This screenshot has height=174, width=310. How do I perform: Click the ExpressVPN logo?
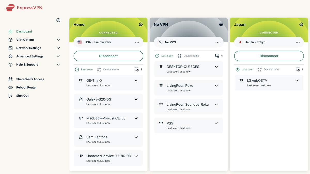[x=24, y=8]
